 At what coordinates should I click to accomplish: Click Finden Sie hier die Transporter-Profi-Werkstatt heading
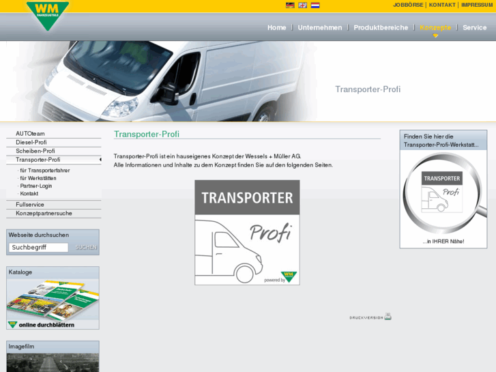pyautogui.click(x=441, y=141)
